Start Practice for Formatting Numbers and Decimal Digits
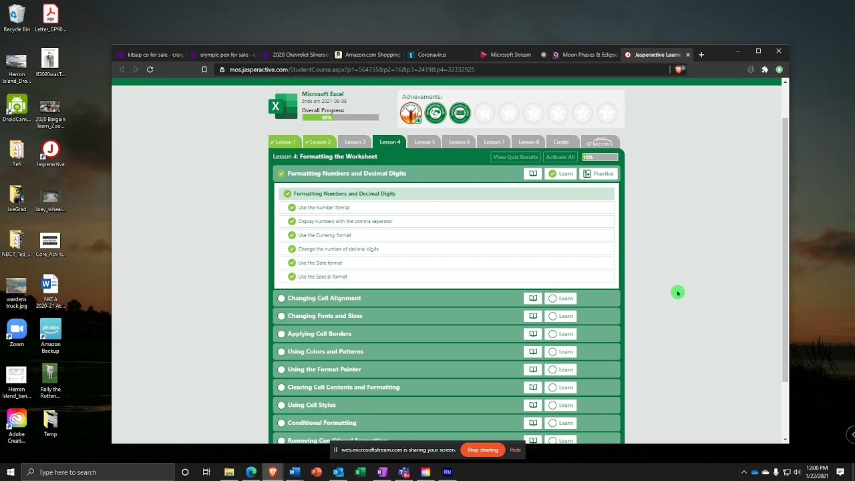Viewport: 855px width, 481px height. coord(598,174)
